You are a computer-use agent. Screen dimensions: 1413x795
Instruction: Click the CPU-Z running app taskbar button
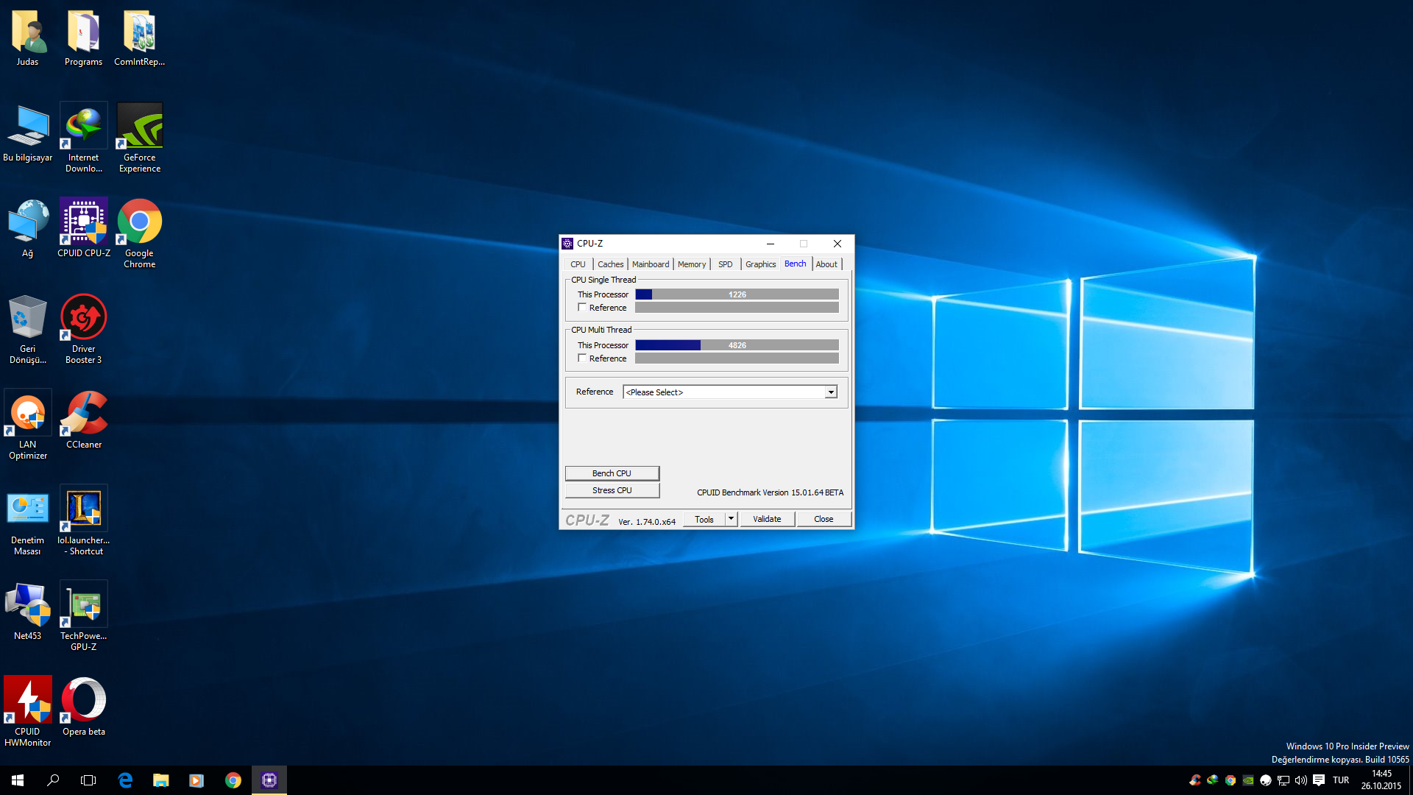269,780
